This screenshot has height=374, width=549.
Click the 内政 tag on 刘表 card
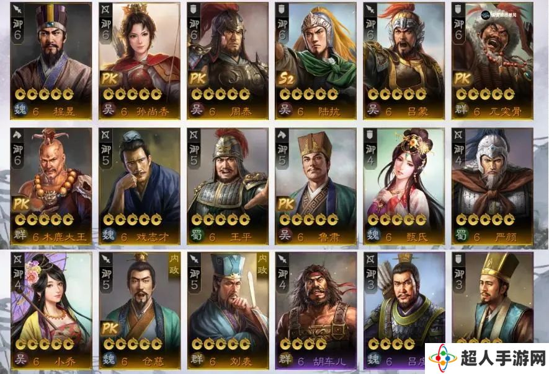click(262, 265)
